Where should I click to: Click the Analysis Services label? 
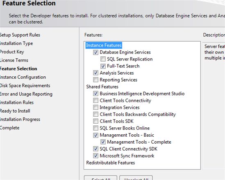(117, 73)
